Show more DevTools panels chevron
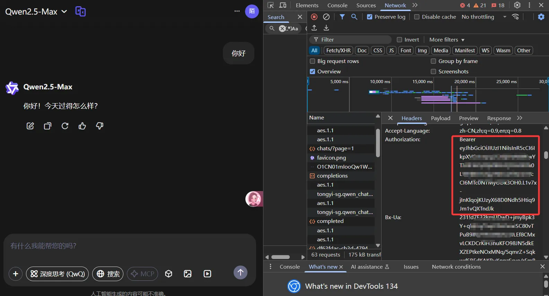The height and width of the screenshot is (296, 549). (415, 5)
